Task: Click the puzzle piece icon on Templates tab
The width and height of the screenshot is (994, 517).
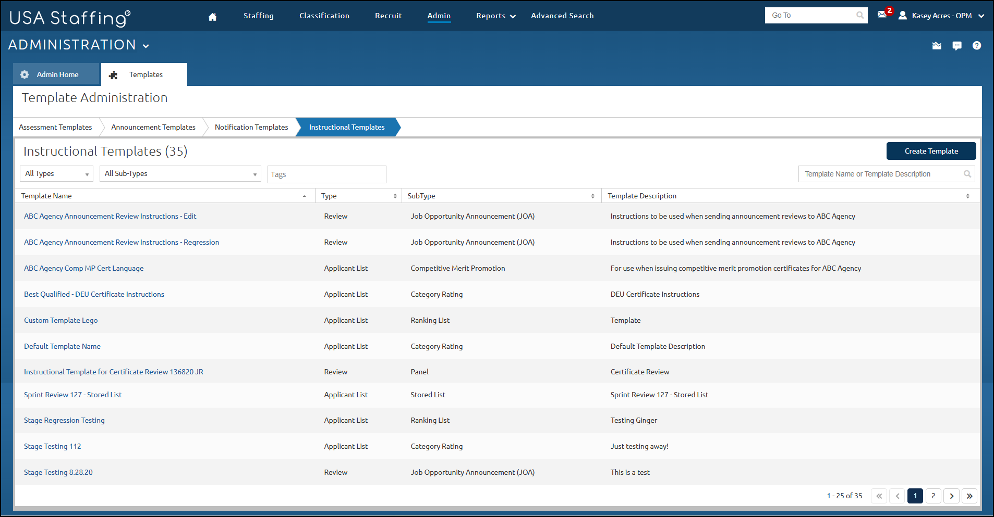Action: tap(113, 75)
